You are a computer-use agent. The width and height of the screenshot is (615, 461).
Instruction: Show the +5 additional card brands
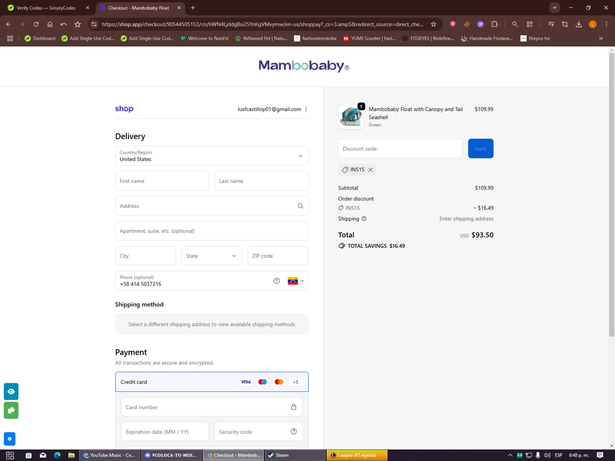(x=295, y=382)
